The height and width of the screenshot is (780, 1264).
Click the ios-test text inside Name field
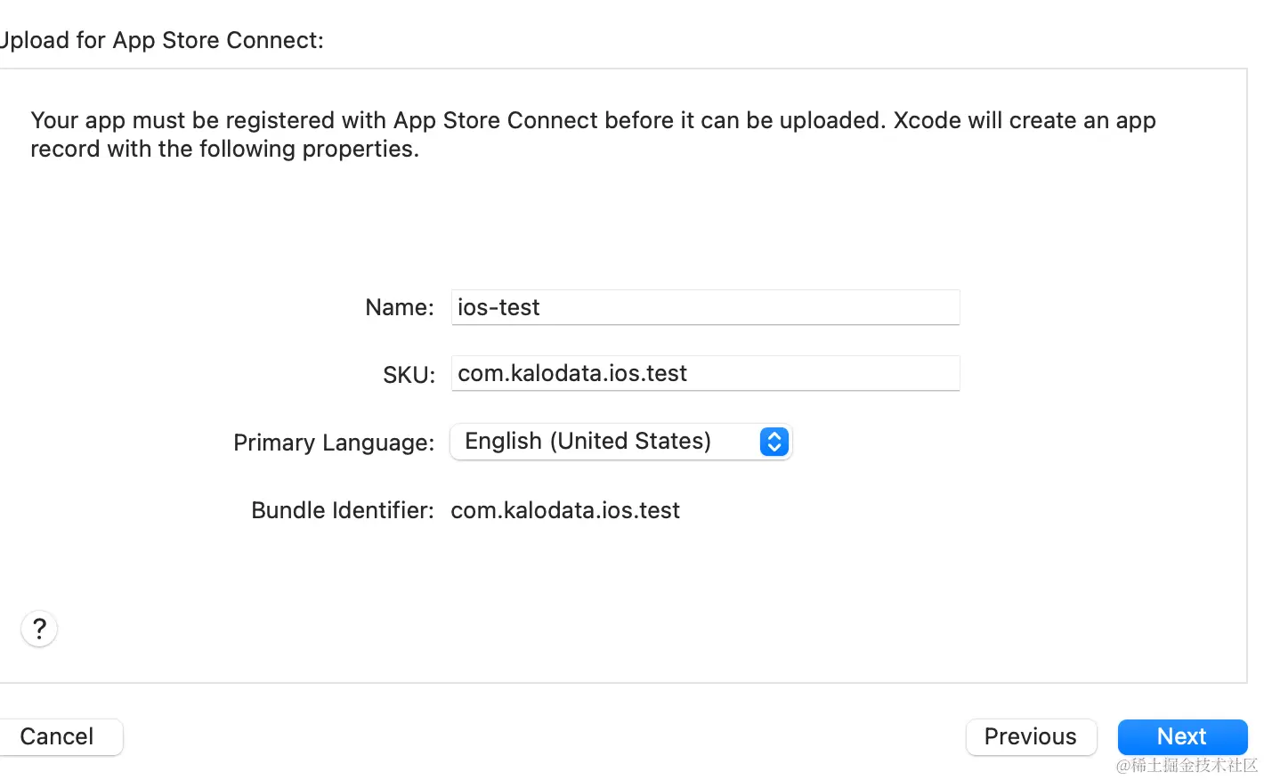point(498,307)
